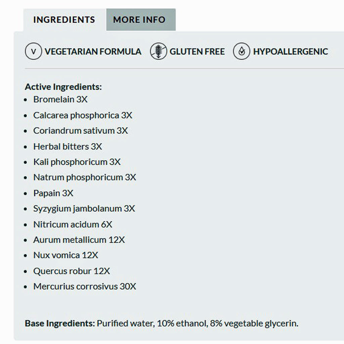Click the Active Ingredients heading
Screen dimensions: 344x344
point(62,86)
